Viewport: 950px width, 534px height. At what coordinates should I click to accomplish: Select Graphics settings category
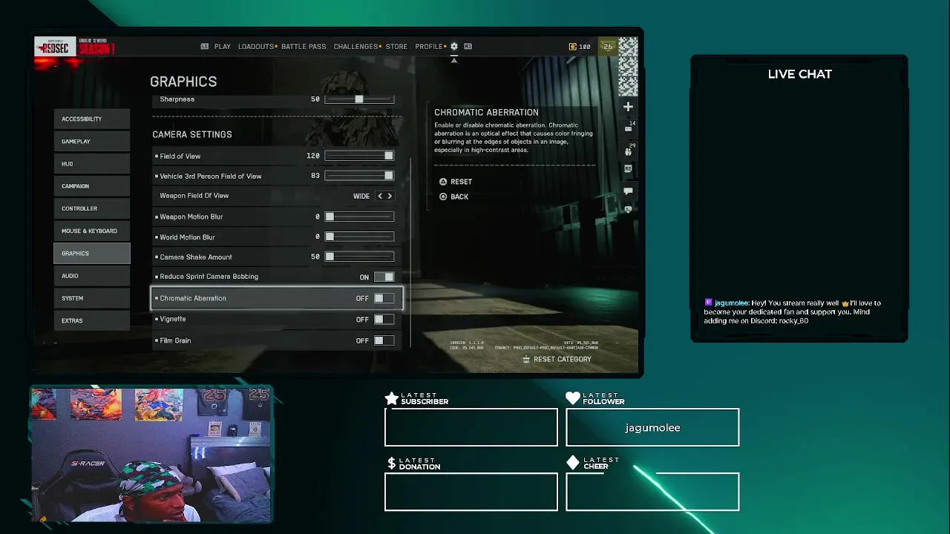click(92, 253)
